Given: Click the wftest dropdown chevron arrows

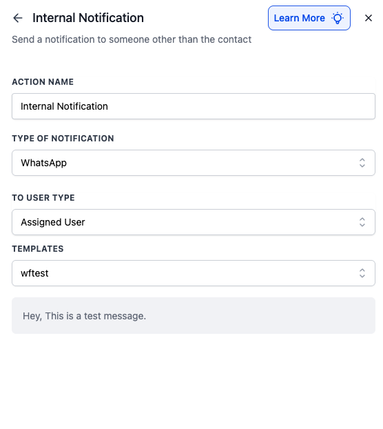Looking at the screenshot, I should (x=362, y=273).
